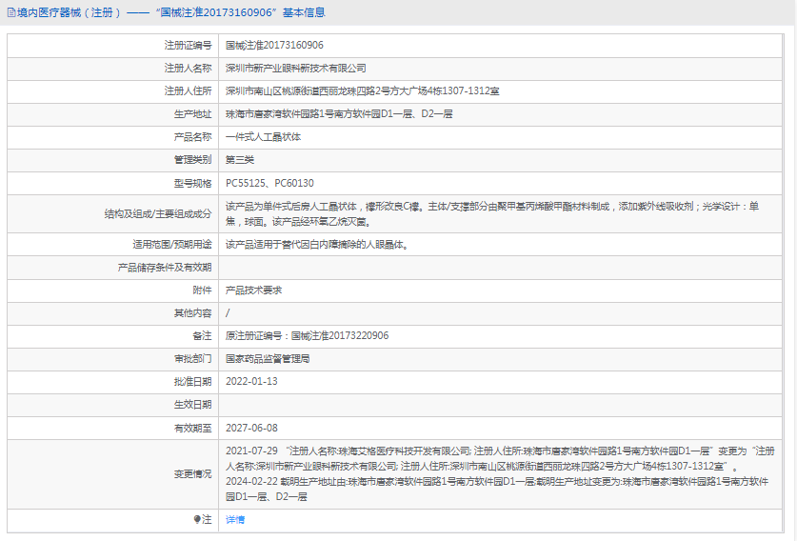Click the 国家药品监督管理局 approval department

click(268, 358)
